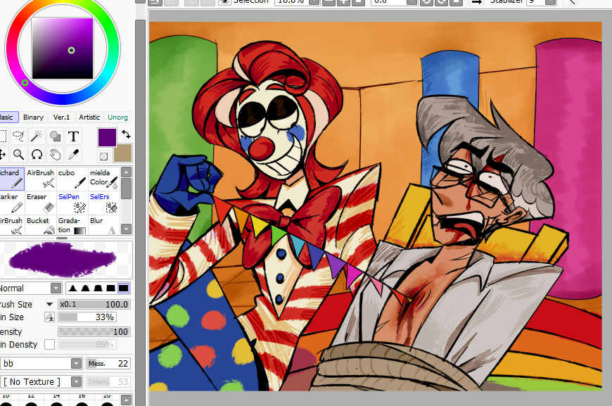This screenshot has height=406, width=612.
Task: Enable the Min Density checkbox
Action: coord(49,344)
